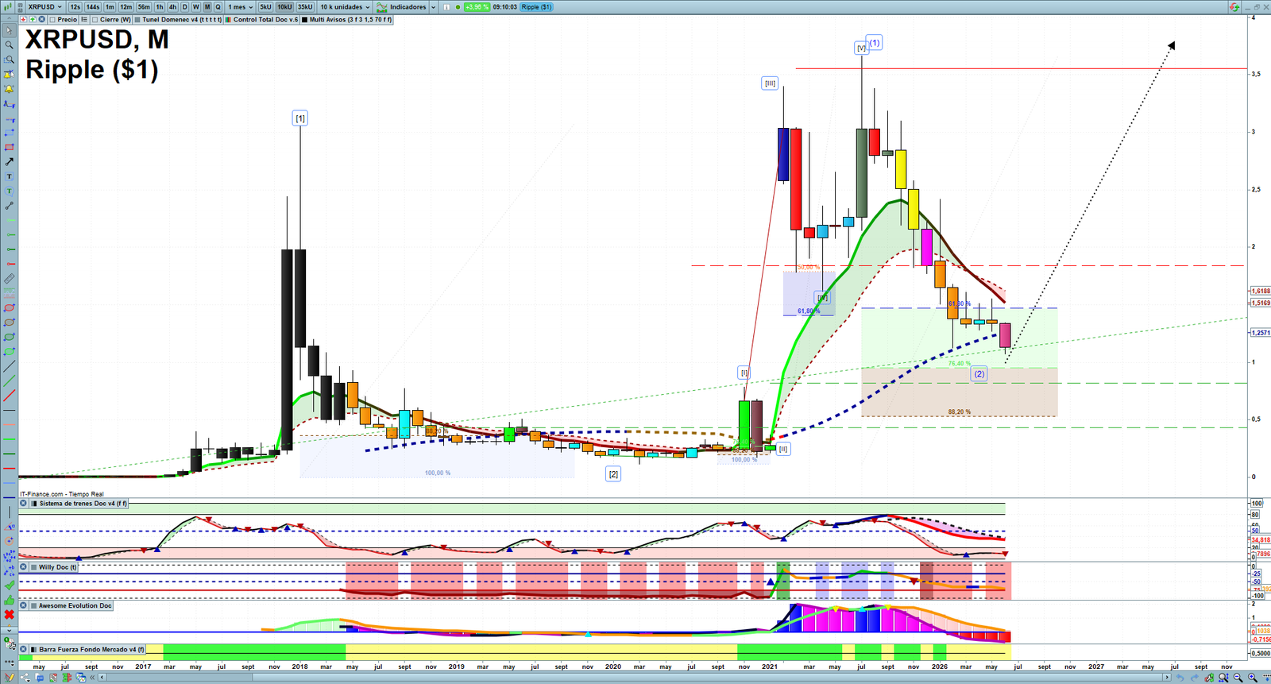Viewport: 1271px width, 684px height.
Task: Click the green plus add icon
Action: (x=33, y=19)
